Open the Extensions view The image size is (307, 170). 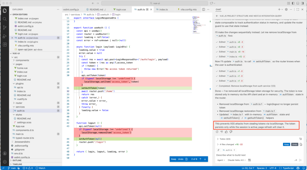click(5, 45)
